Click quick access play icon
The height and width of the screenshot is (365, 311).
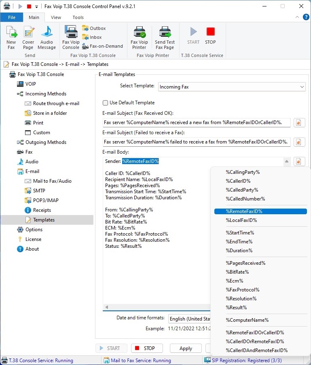pyautogui.click(x=20, y=6)
